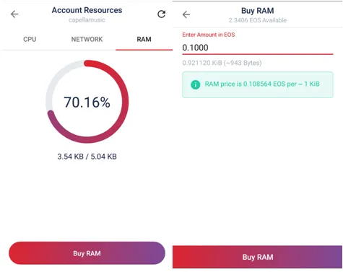Select the RAM tab
The image size is (343, 272).
(144, 39)
